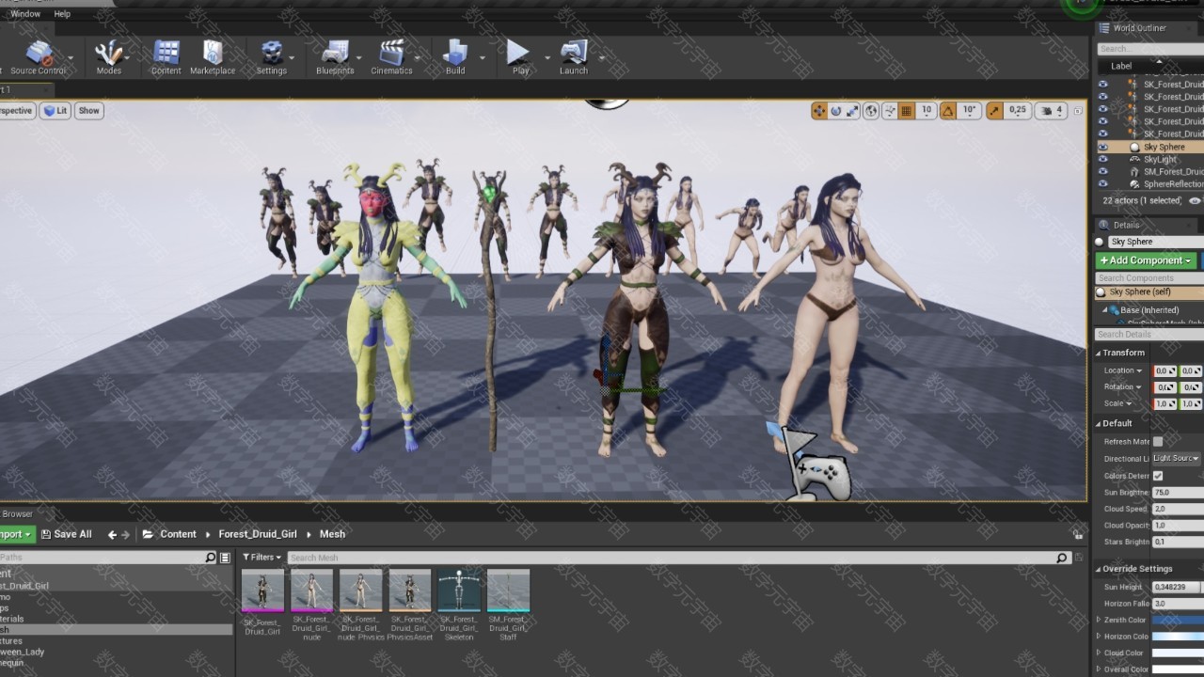The image size is (1204, 677).
Task: Hide SphereReflection actor eye icon
Action: [1103, 184]
